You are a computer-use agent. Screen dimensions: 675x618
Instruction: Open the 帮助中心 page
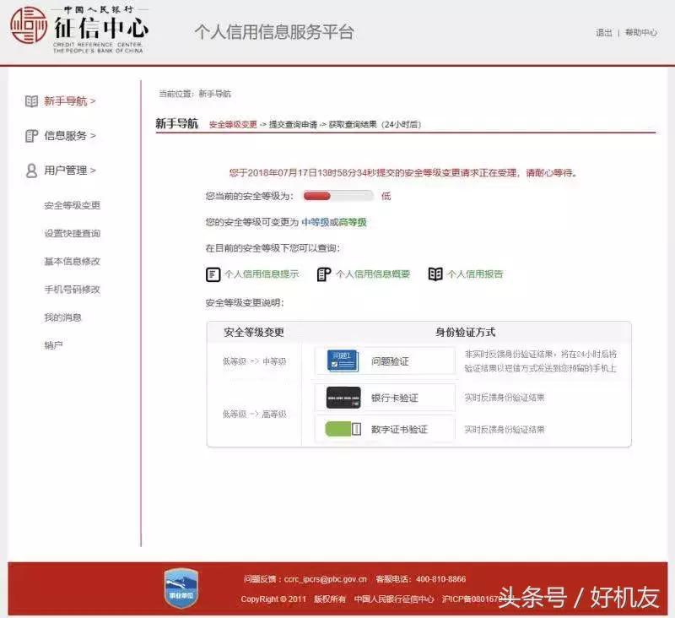(x=640, y=33)
